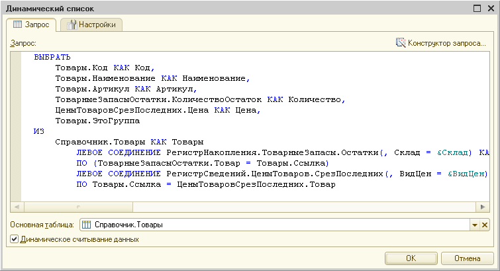The image size is (500, 271).
Task: Expand the Основная таблица dropdown list
Action: (x=475, y=225)
